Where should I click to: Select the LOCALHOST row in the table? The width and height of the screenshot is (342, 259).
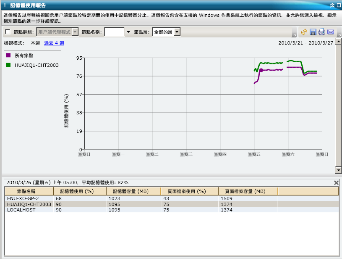pos(21,210)
